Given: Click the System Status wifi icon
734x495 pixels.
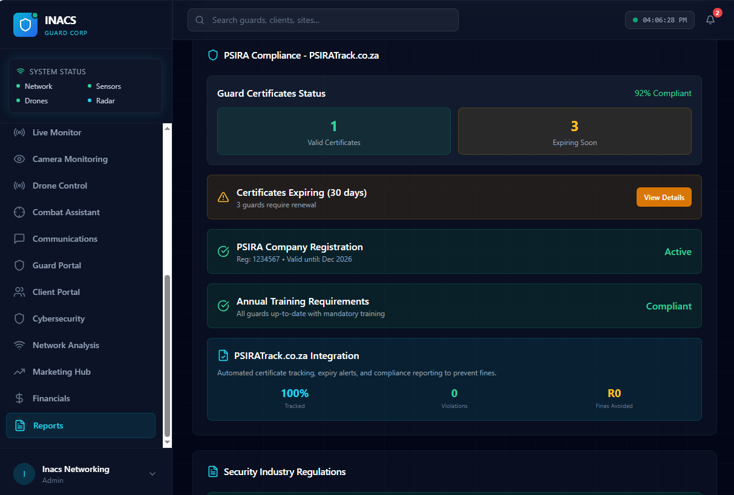Looking at the screenshot, I should [x=21, y=71].
